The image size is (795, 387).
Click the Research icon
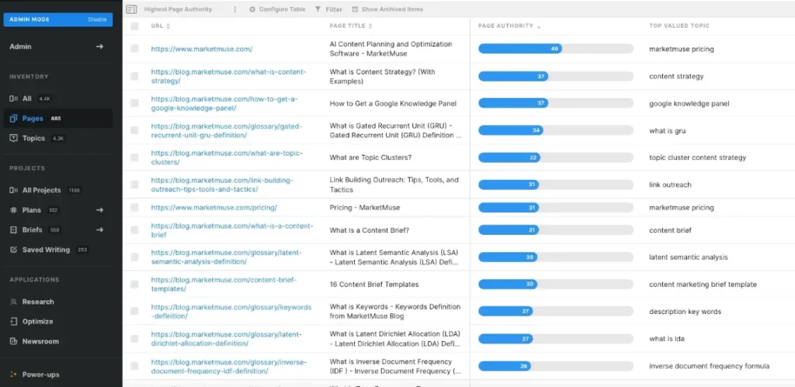click(14, 302)
